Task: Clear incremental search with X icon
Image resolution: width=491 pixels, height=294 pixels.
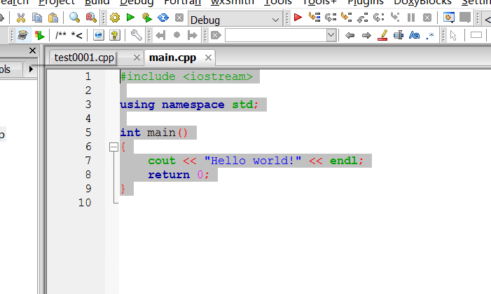Action: 216,35
